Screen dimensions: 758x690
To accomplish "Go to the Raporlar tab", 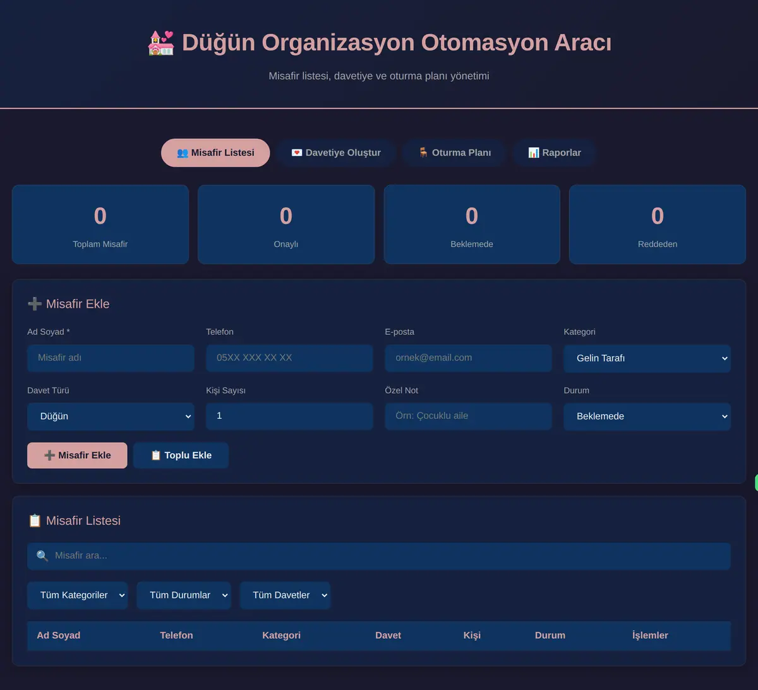I will click(555, 153).
